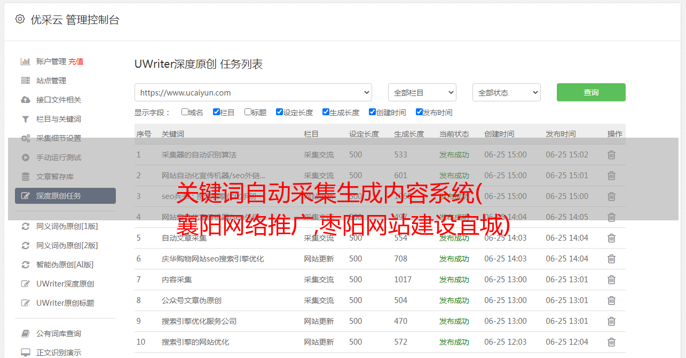The width and height of the screenshot is (686, 358).
Task: Click the publish time 06-25 15:02
Action: [567, 155]
